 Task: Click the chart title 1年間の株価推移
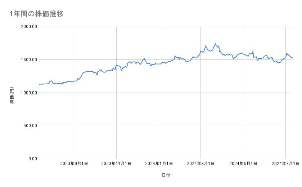tap(37, 14)
